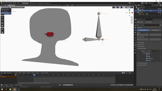Screen dimensions: 162x91
Task: Expand the Armature row in outliner
Action: coord(138,11)
